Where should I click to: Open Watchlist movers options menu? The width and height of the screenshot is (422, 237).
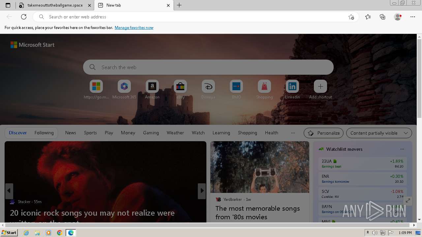[x=402, y=149]
